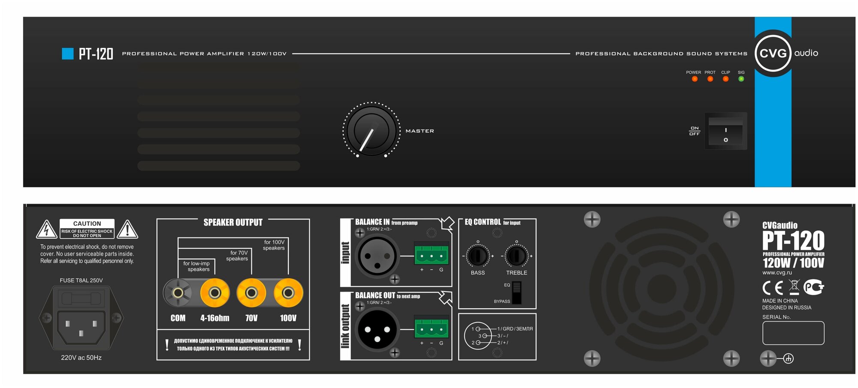Click the green SIG indicator LED
The image size is (858, 388).
click(x=741, y=79)
